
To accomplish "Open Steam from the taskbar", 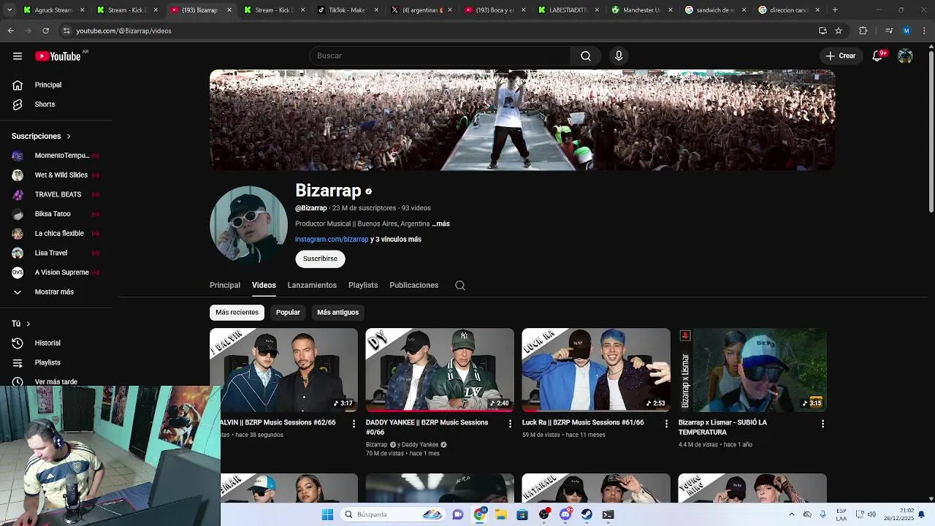I will point(587,514).
